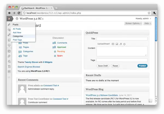Open the Plugins plug icon
164x114 pixels.
click(x=9, y=56)
